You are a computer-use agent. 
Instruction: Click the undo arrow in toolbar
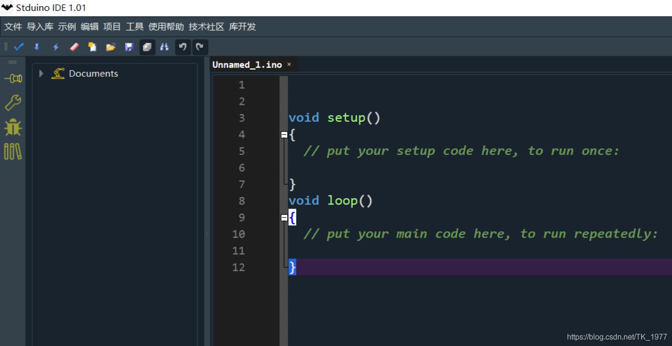[183, 47]
